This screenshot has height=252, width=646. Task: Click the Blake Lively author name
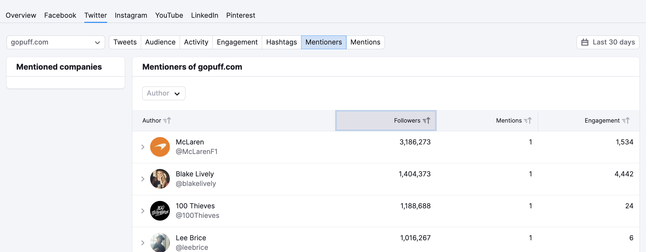(195, 174)
